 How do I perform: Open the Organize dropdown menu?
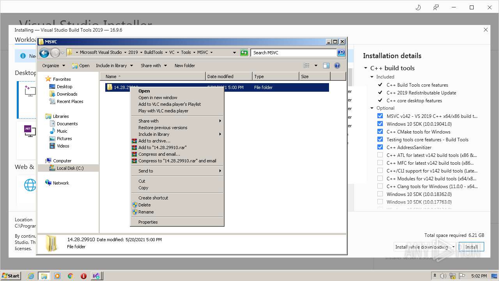coord(54,66)
